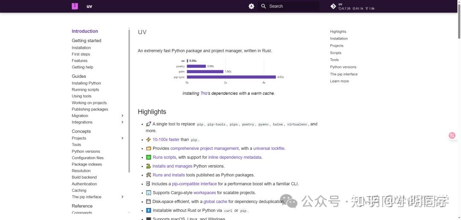Jump to The pip interface in contents
This screenshot has width=461, height=220.
click(x=344, y=74)
